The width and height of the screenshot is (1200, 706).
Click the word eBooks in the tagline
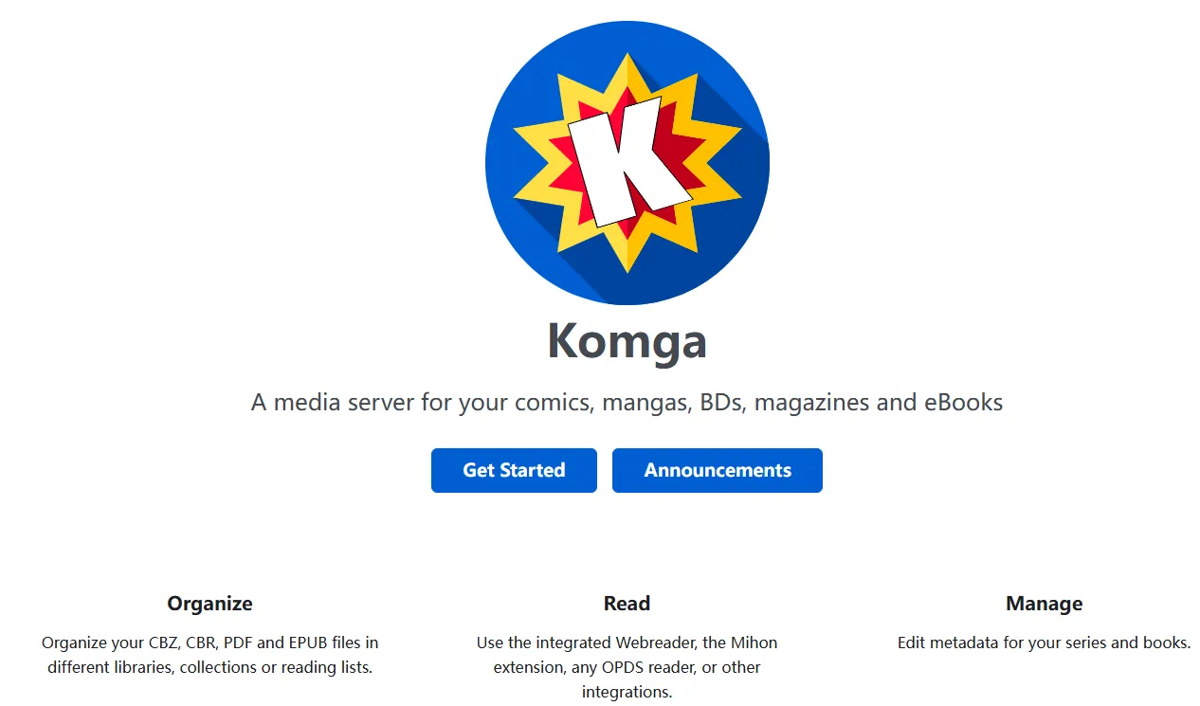(x=963, y=402)
